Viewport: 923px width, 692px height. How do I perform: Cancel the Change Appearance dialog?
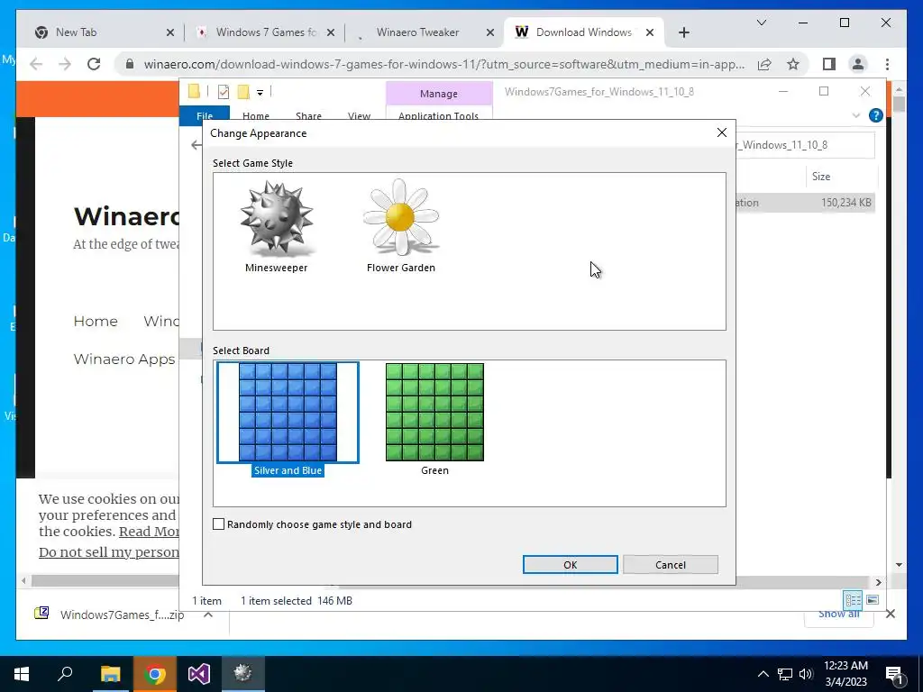(x=671, y=565)
